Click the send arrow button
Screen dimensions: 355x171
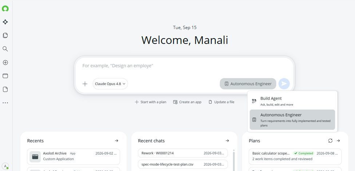tap(284, 84)
